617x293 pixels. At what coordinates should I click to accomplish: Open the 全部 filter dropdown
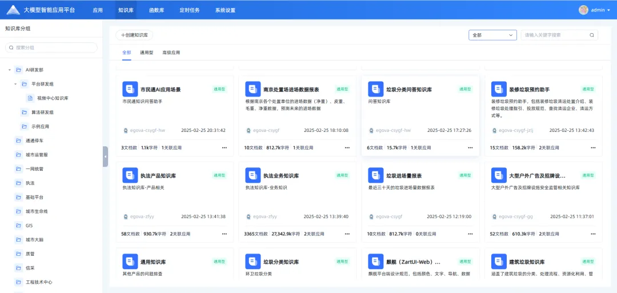(492, 35)
